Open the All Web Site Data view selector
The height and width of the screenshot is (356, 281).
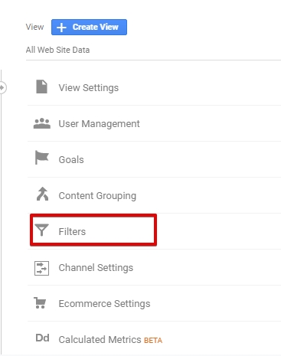pyautogui.click(x=57, y=50)
